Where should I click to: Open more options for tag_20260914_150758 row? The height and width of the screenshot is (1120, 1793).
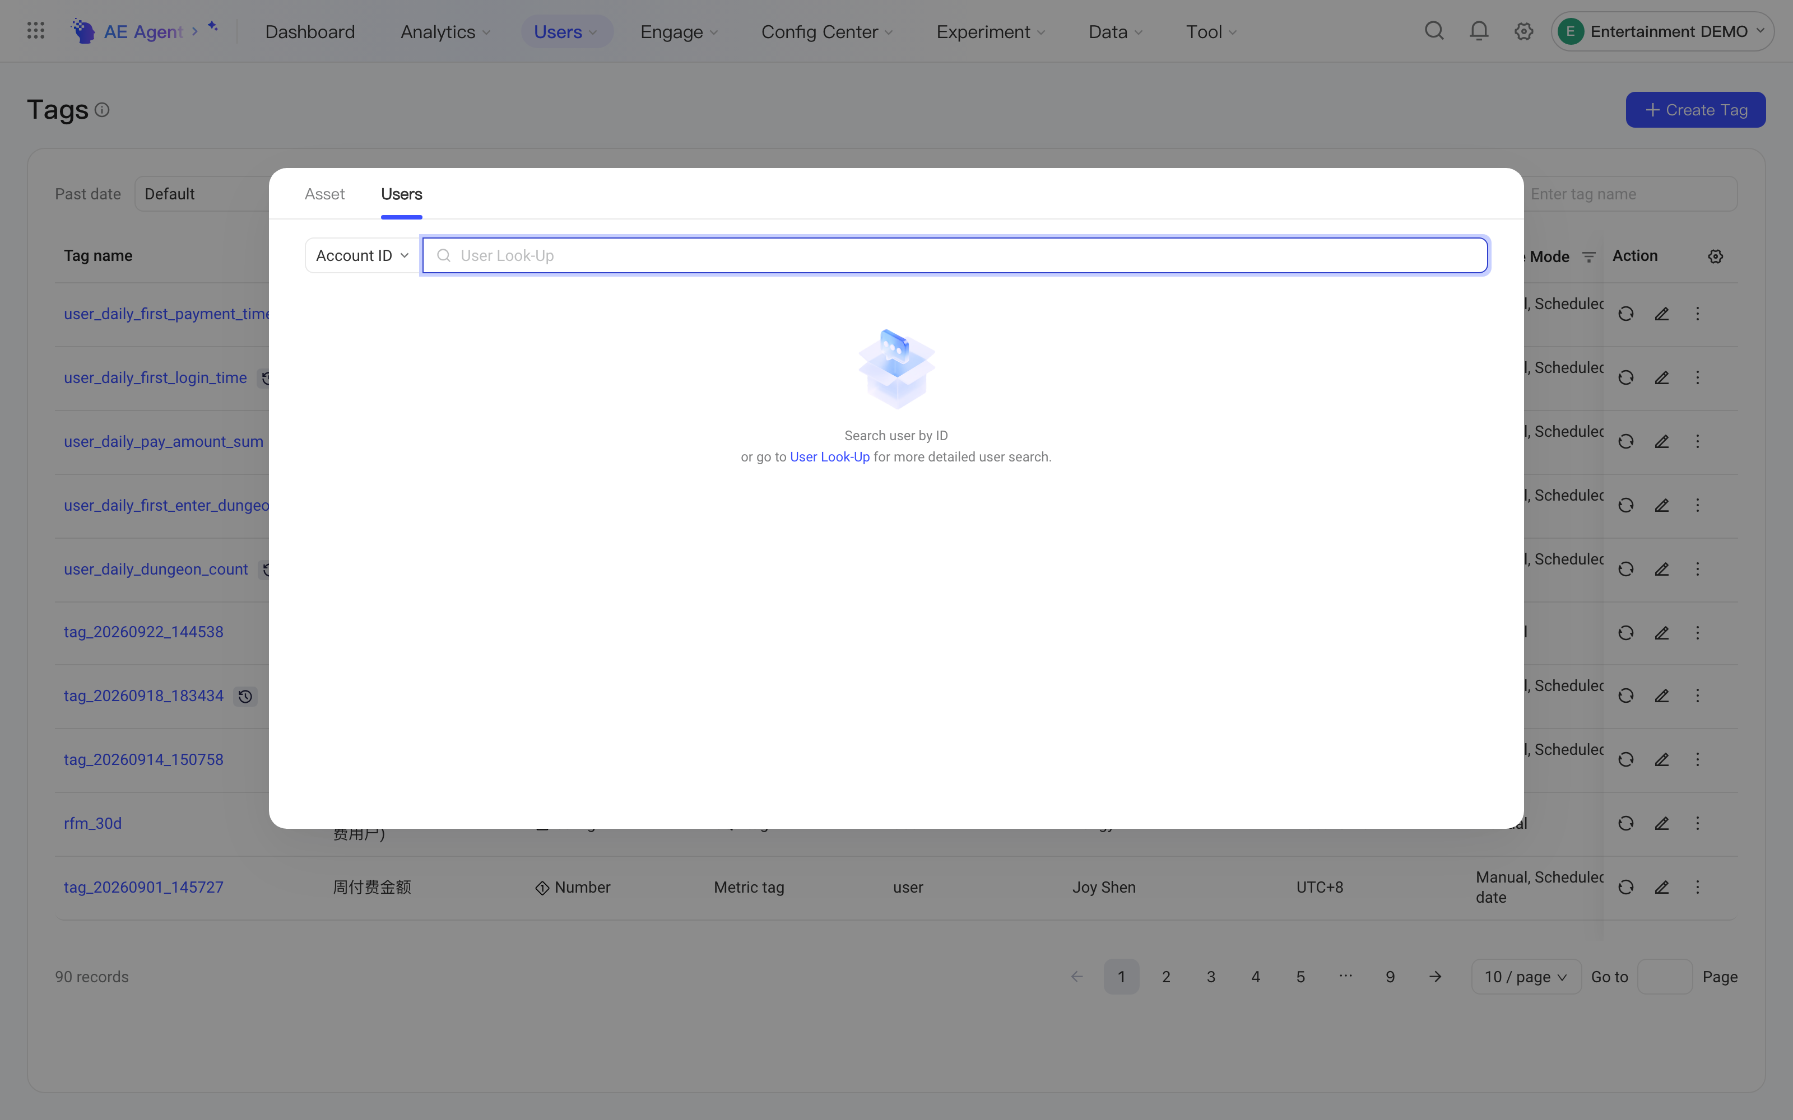[x=1697, y=759]
